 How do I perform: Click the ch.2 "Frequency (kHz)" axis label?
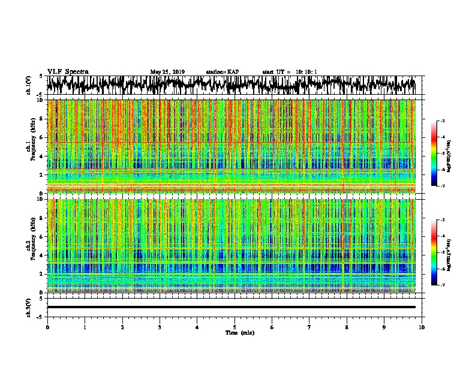[x=33, y=239]
